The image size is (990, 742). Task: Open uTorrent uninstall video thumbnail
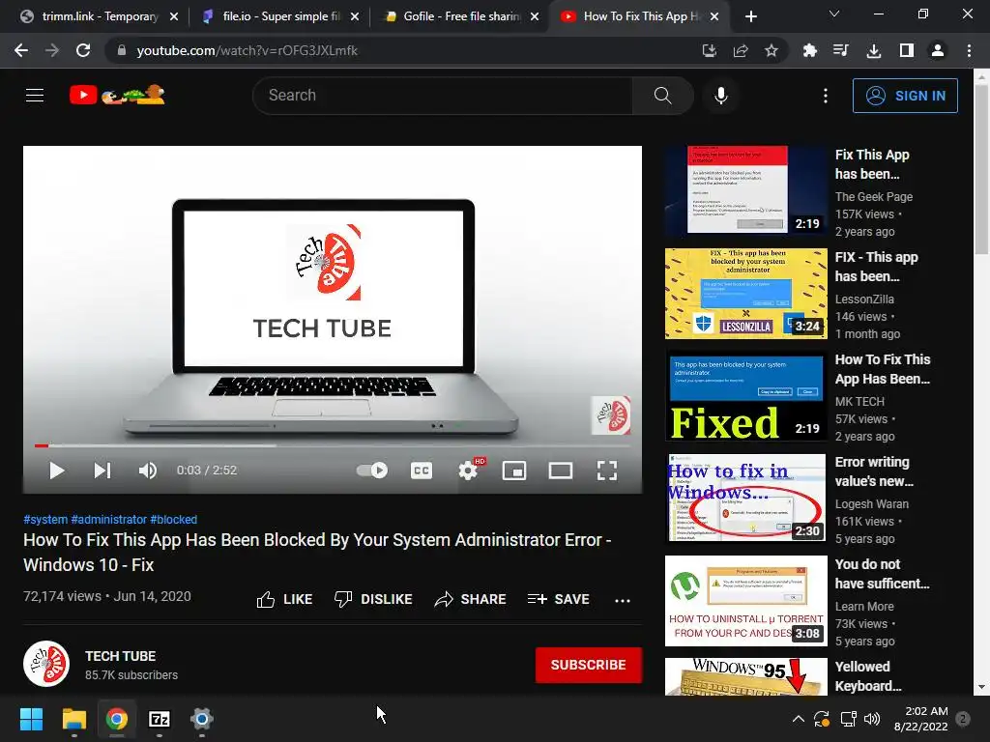click(745, 601)
